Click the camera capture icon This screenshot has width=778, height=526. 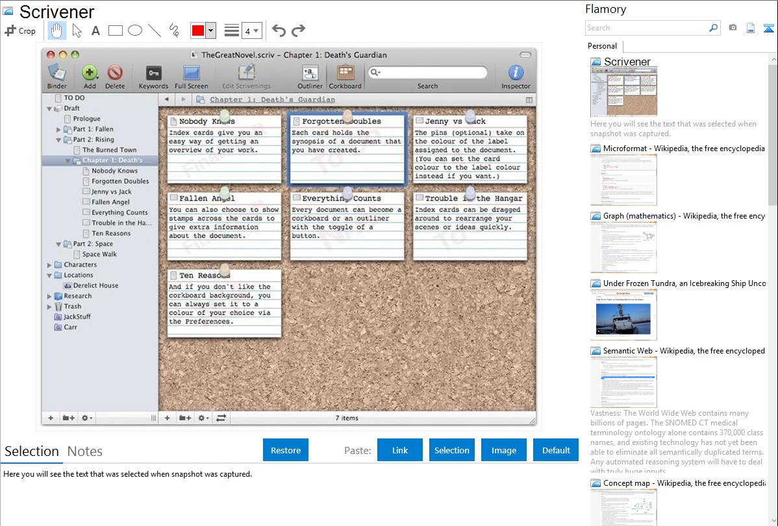[x=733, y=28]
